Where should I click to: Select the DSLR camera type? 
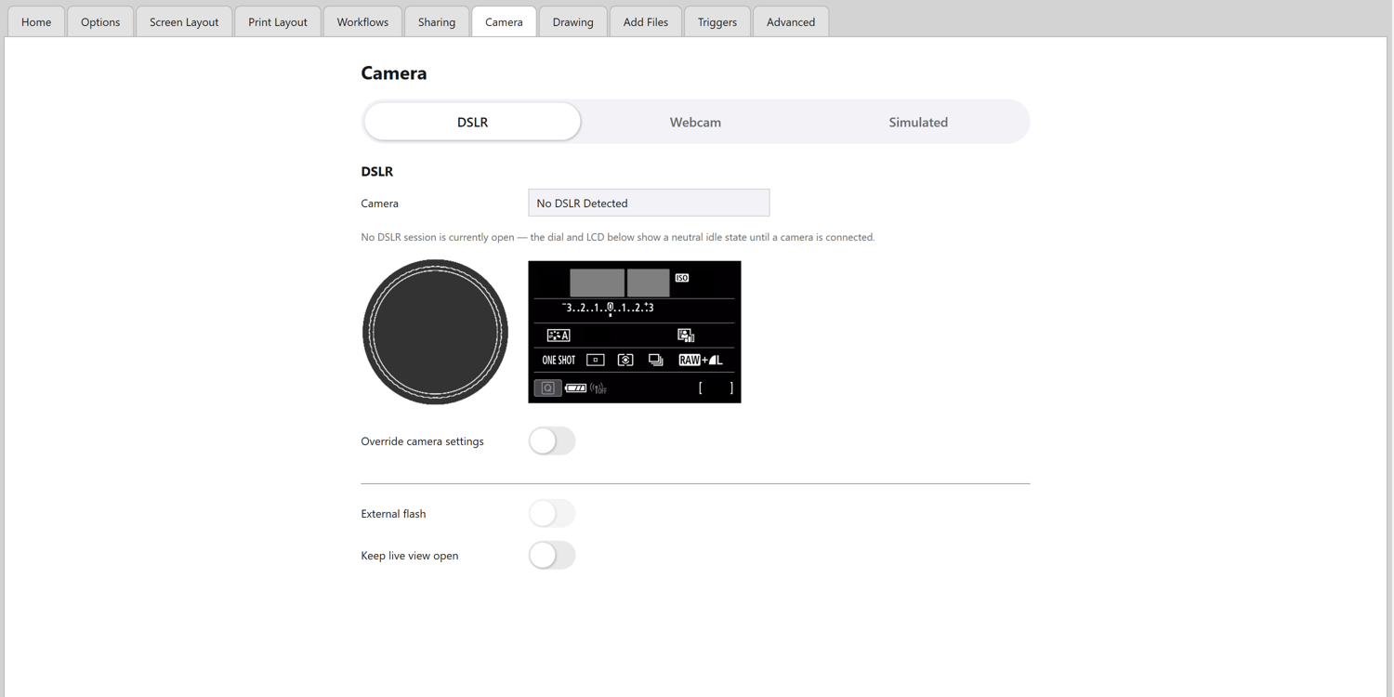472,122
